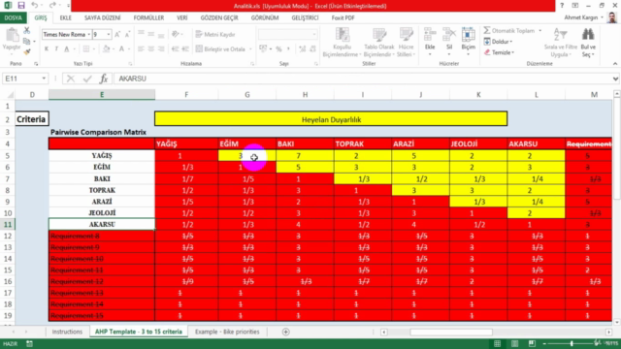
Task: Open the DOSYA file menu
Action: tap(13, 17)
